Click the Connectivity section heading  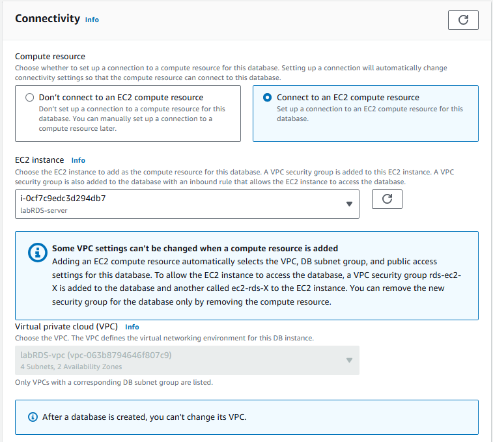pyautogui.click(x=48, y=19)
